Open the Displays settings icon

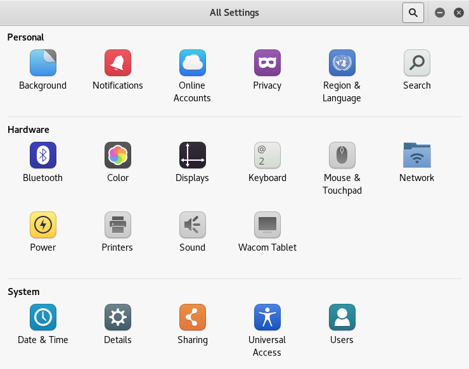192,155
